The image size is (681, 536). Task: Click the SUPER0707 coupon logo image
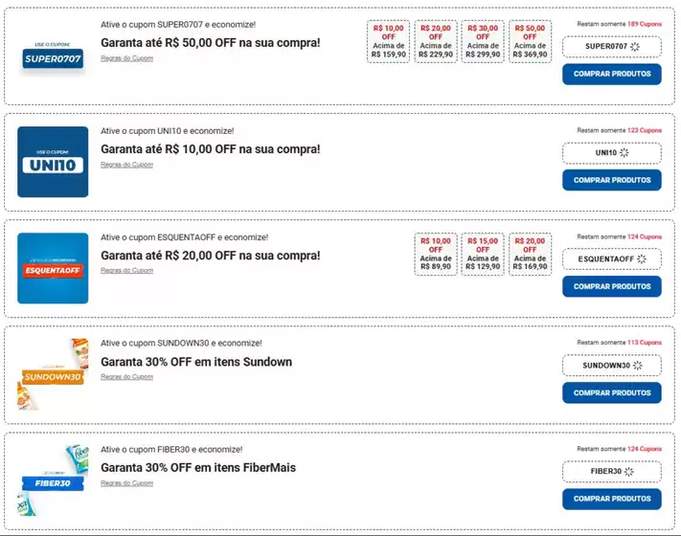(53, 56)
